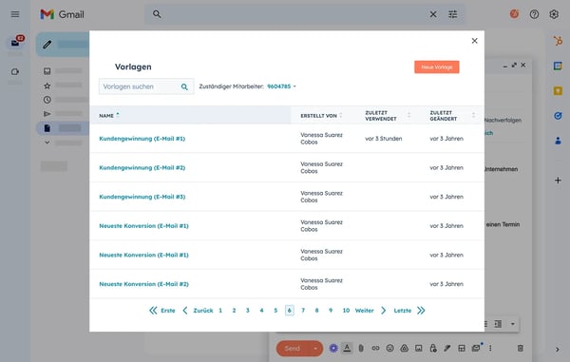570x362 pixels.
Task: Open the Drafts document icon
Action: tap(47, 128)
